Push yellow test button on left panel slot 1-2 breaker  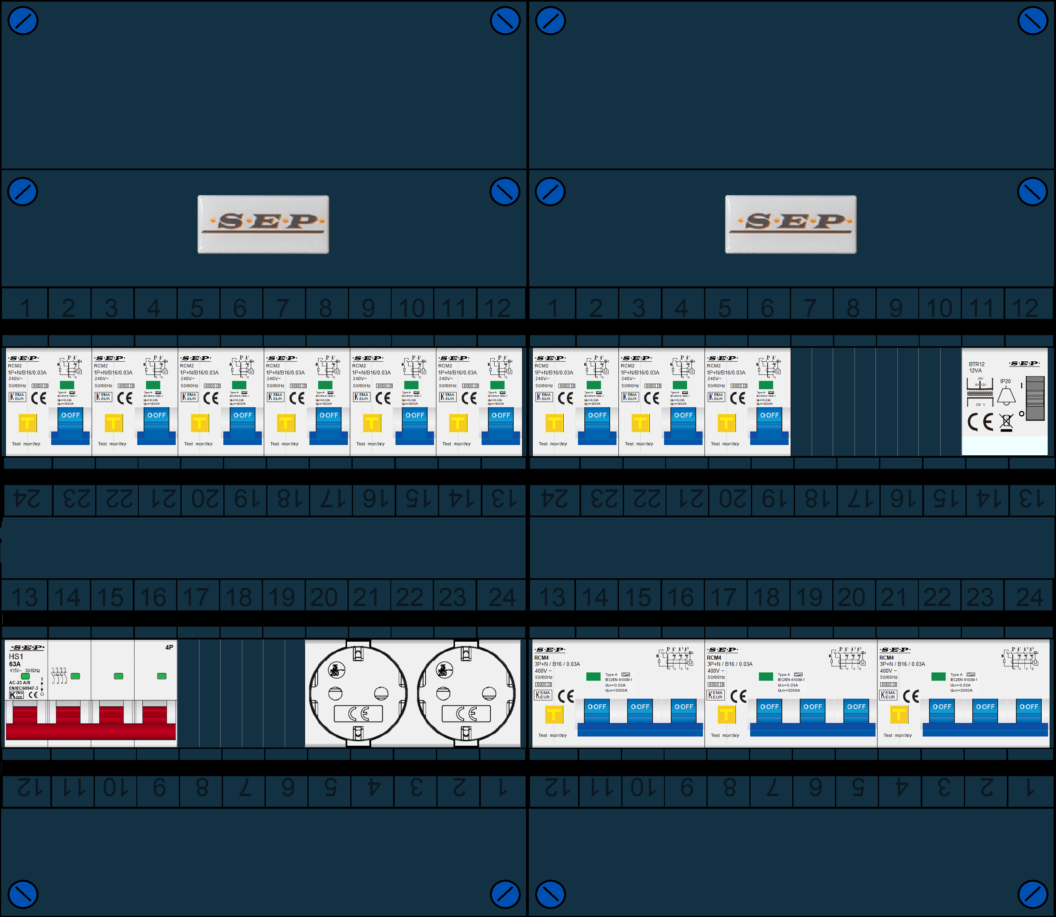coord(28,423)
